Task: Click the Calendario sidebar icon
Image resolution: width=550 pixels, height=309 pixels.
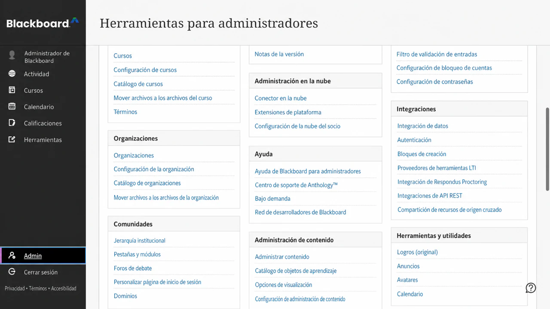Action: click(12, 106)
